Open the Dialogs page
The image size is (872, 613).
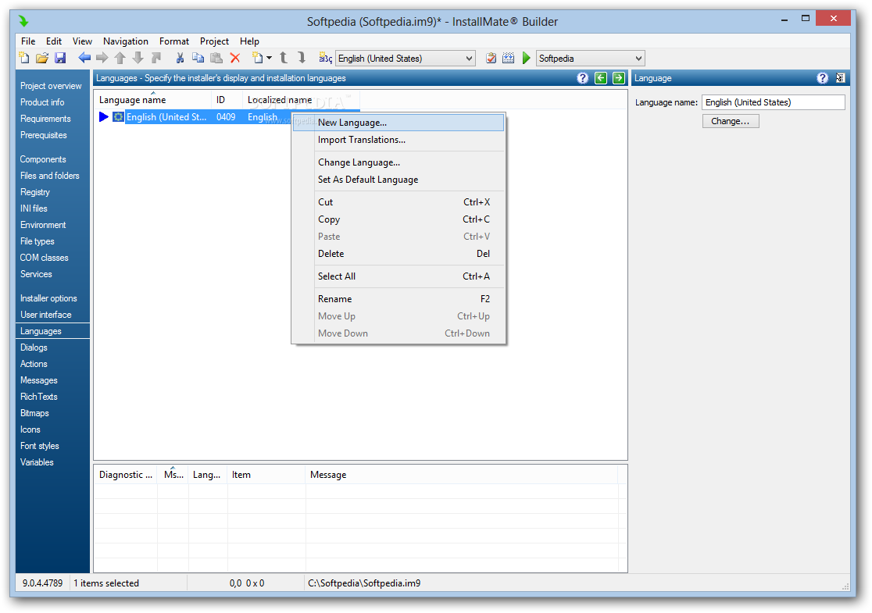[34, 348]
